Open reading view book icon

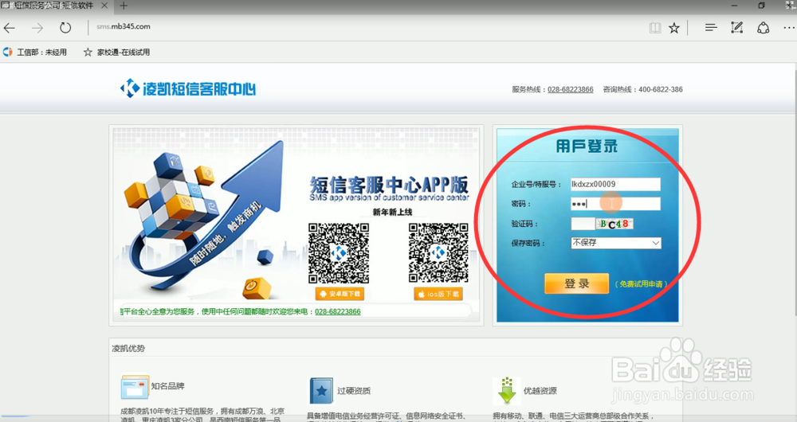tap(655, 28)
